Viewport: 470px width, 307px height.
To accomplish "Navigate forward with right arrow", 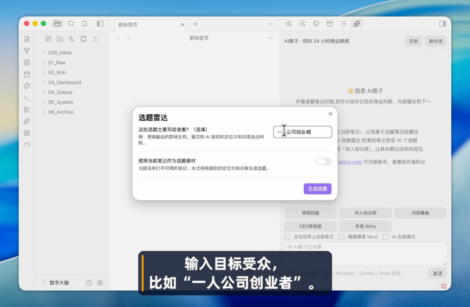I will click(128, 38).
